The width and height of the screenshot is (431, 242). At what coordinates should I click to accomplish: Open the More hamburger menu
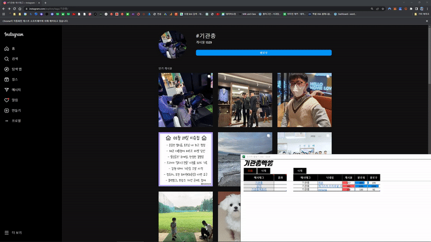[6, 233]
